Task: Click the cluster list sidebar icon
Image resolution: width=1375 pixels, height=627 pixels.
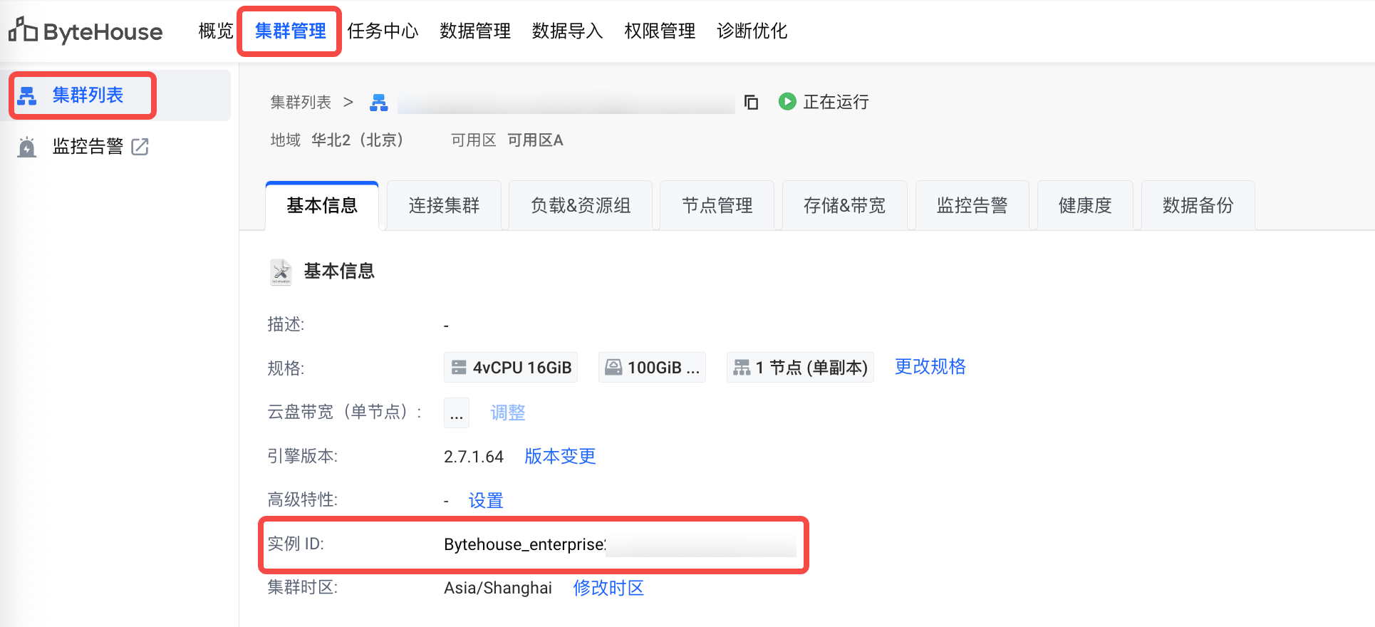Action: 27,95
